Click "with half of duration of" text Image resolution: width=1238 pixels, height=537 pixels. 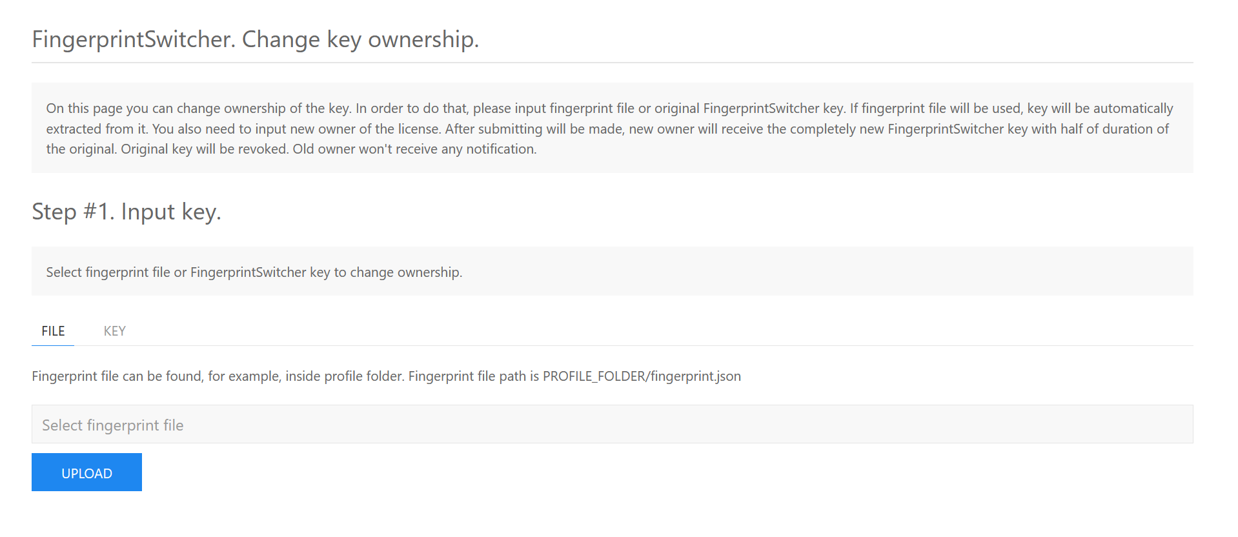pyautogui.click(x=1100, y=129)
